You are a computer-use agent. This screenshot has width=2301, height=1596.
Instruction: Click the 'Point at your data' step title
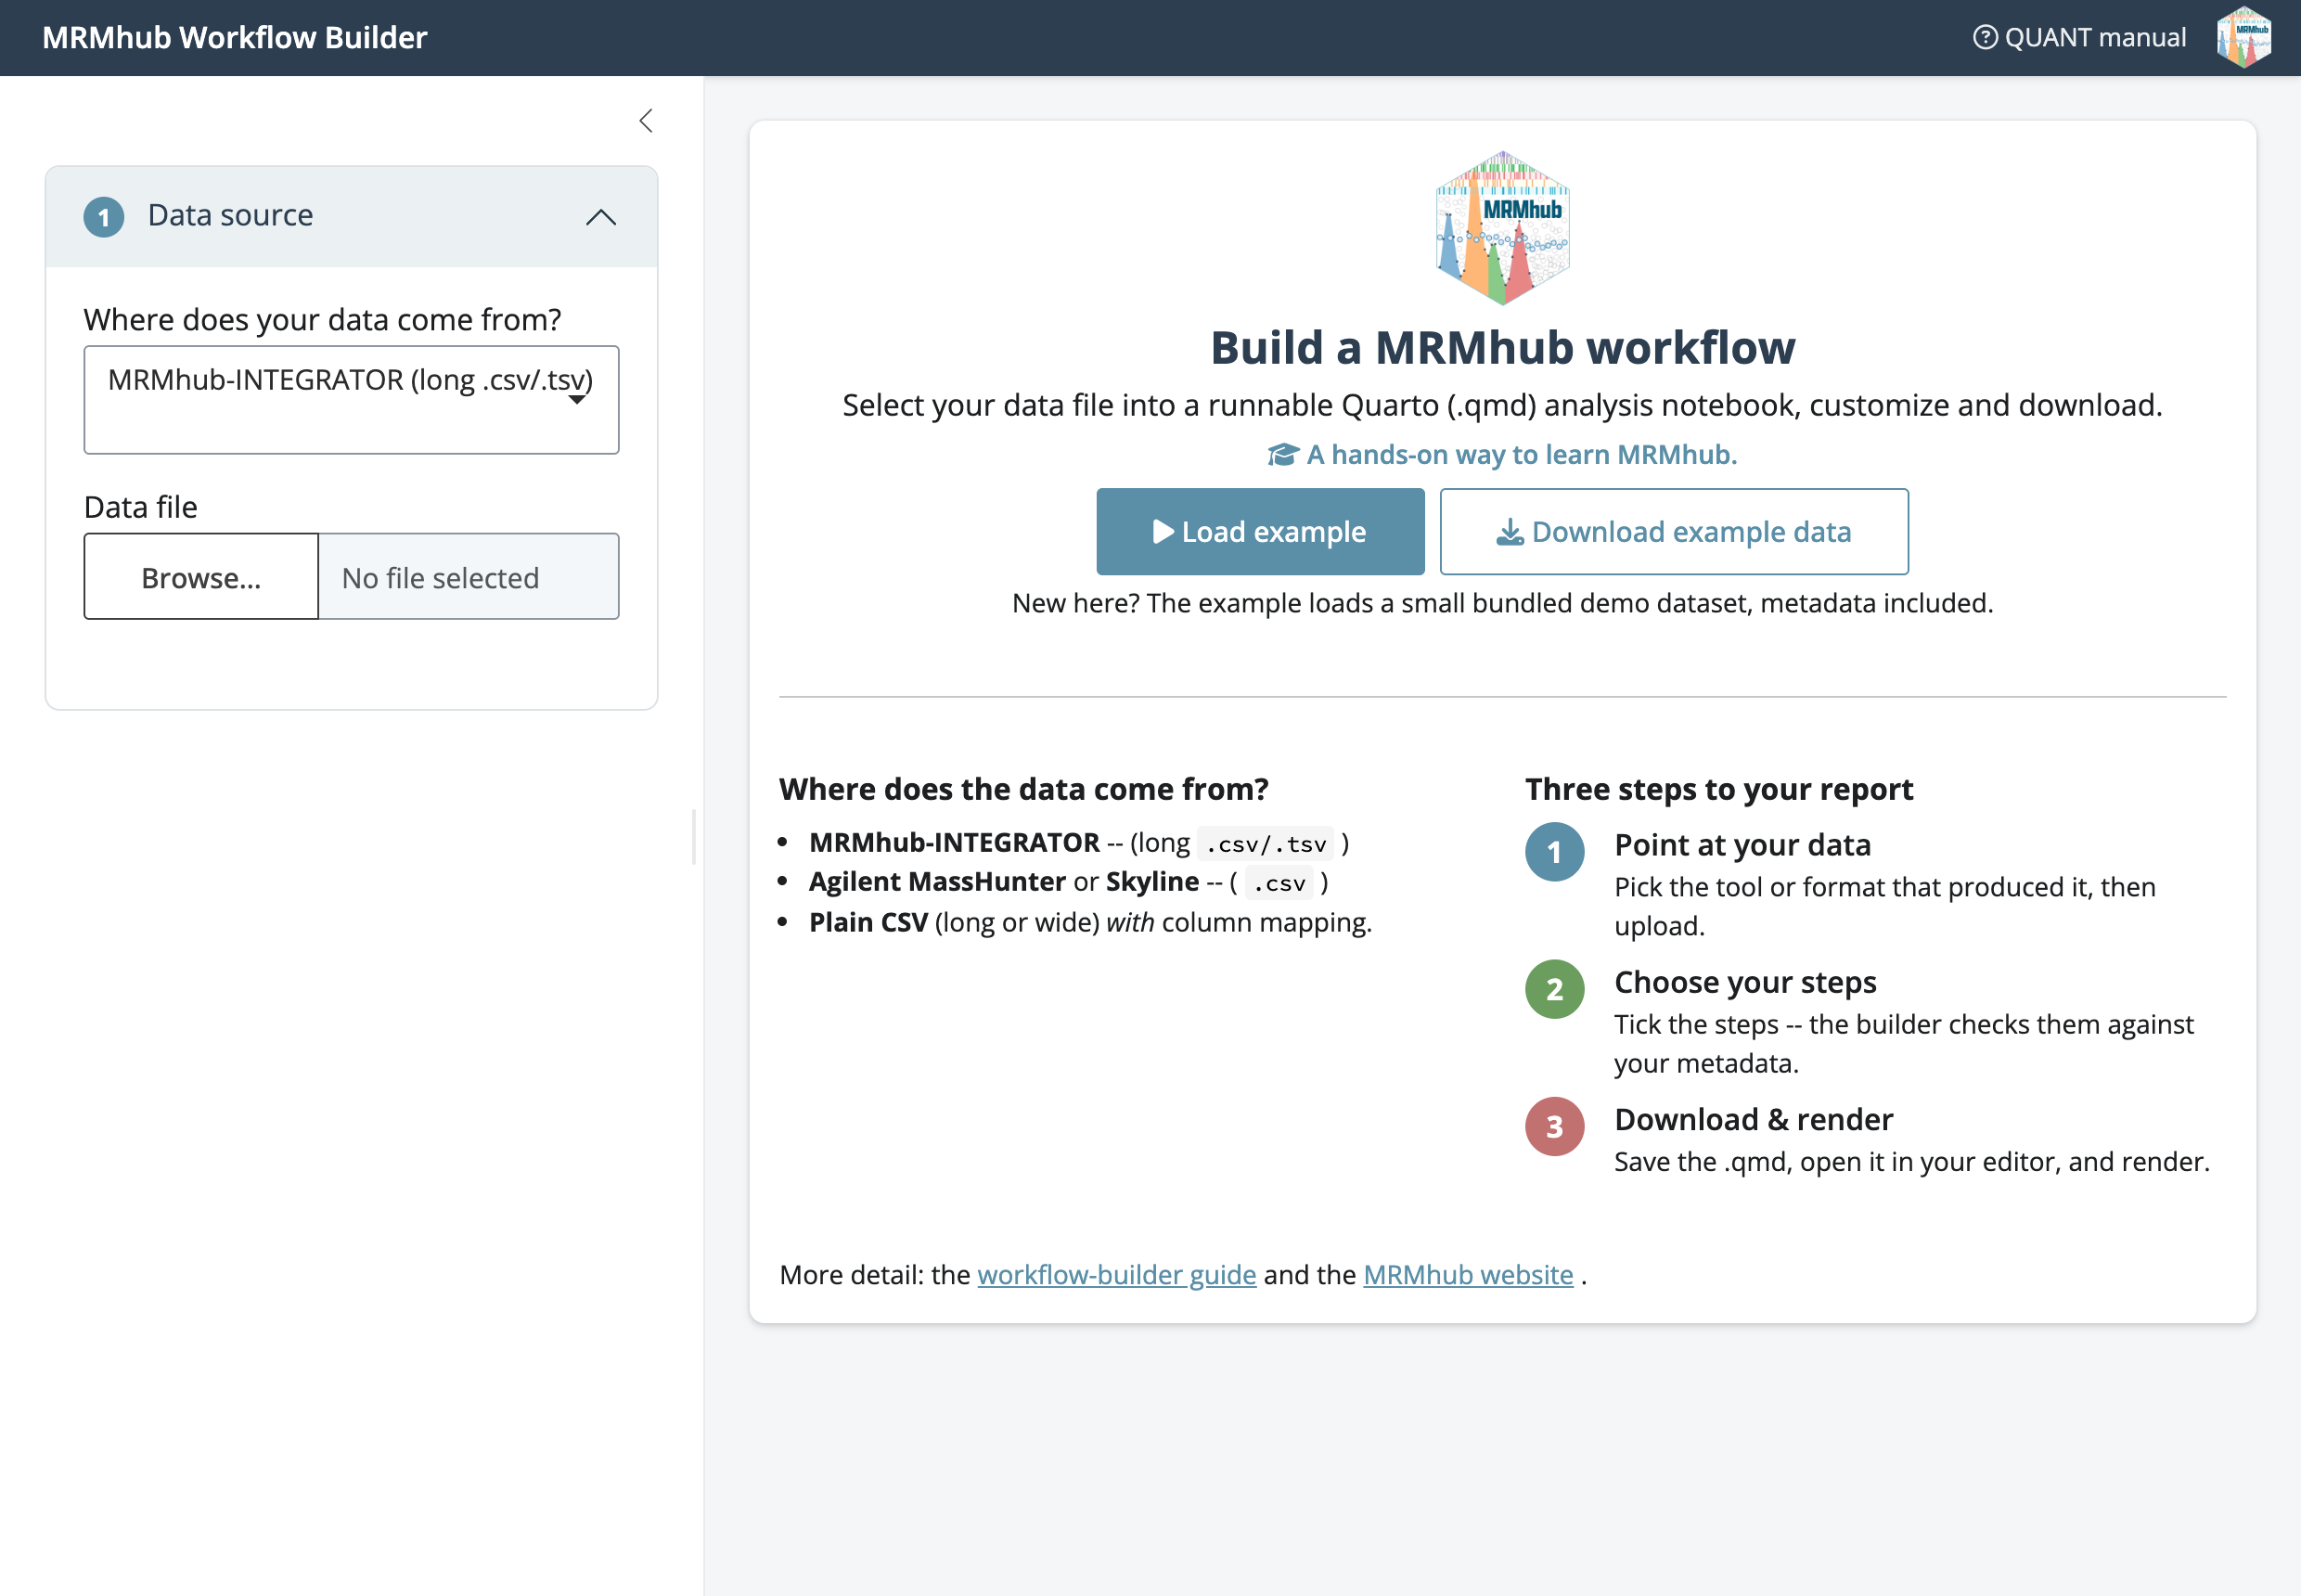1742,845
